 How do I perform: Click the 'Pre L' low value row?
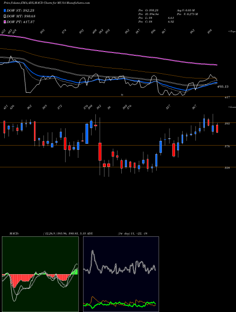pyautogui.click(x=156, y=18)
